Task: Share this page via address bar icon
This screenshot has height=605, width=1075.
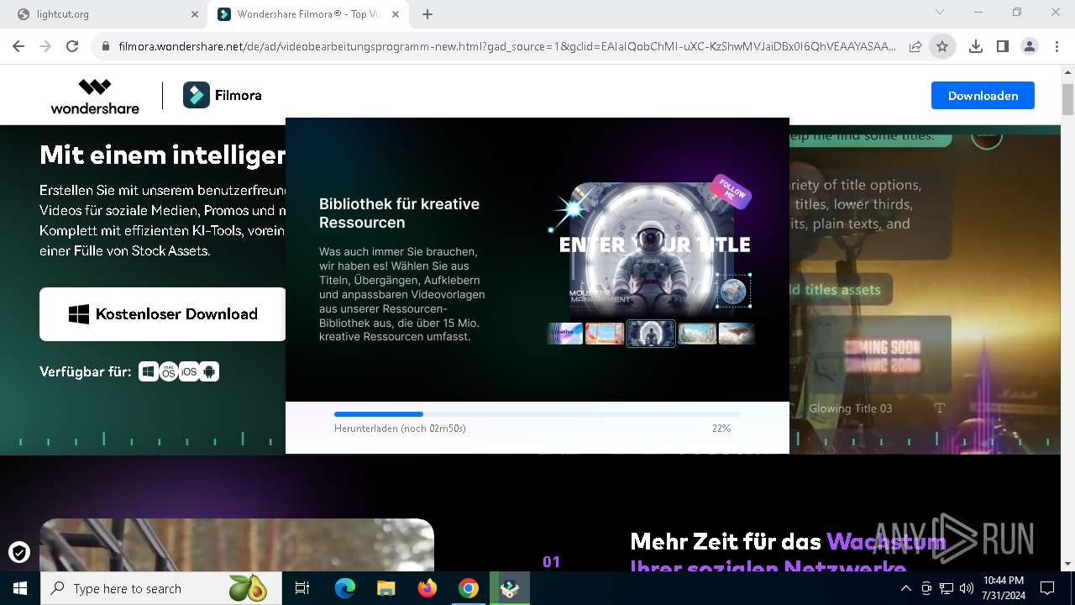Action: tap(915, 47)
